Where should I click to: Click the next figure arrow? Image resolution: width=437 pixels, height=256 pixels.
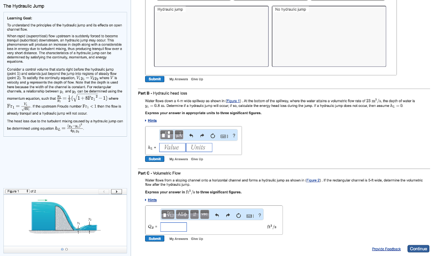click(x=117, y=191)
